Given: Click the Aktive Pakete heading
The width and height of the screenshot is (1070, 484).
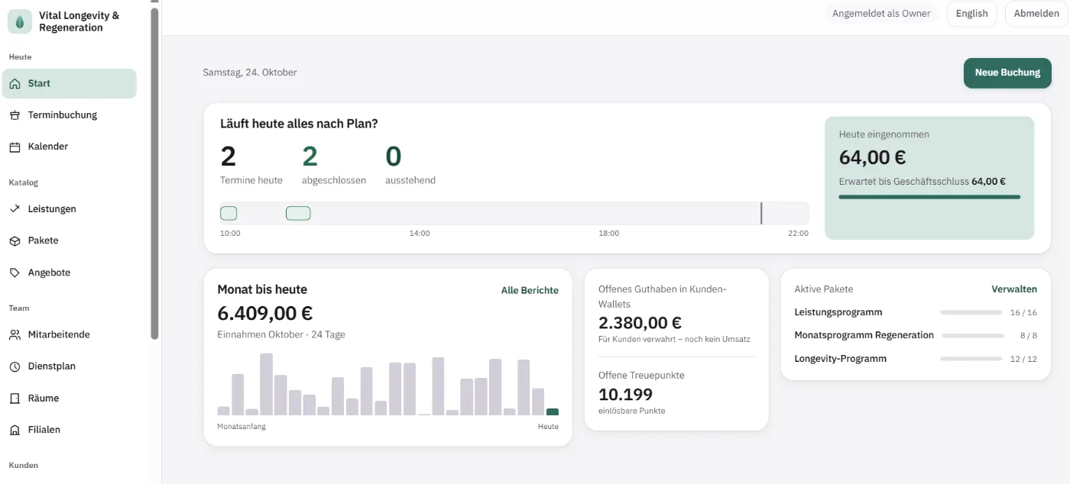Looking at the screenshot, I should coord(824,289).
